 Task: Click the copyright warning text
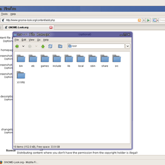click(77, 153)
